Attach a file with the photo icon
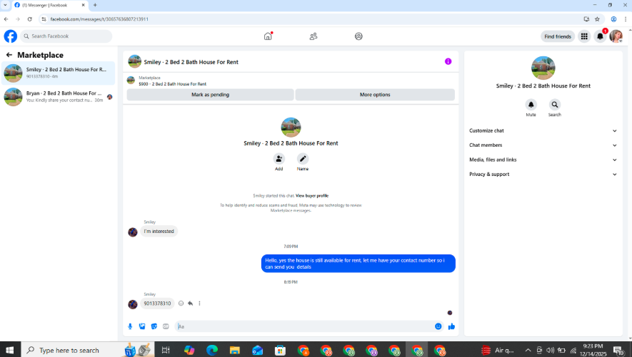 (x=142, y=326)
